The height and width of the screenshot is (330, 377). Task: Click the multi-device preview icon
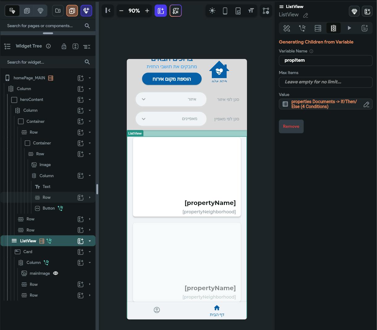click(238, 11)
